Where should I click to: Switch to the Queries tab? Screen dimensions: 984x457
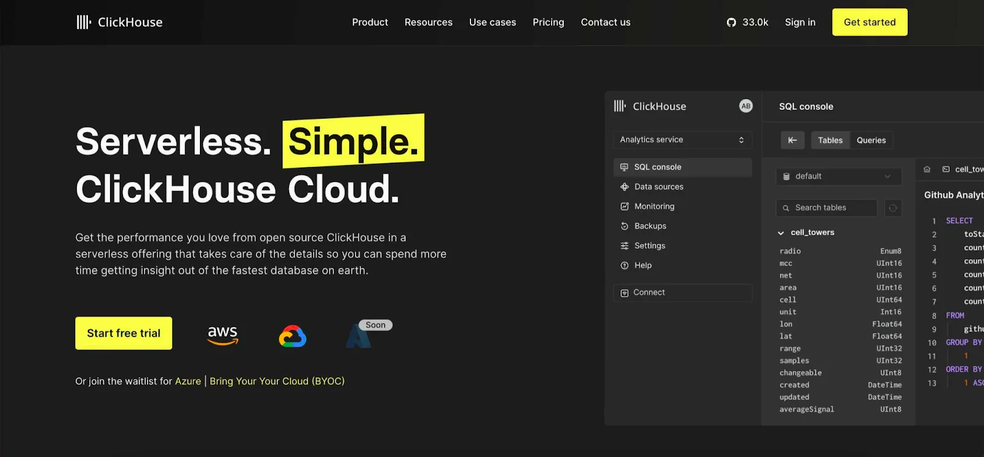[871, 140]
